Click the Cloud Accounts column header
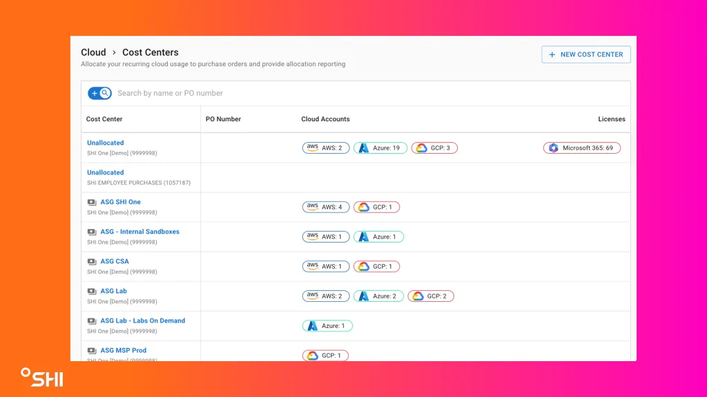 point(326,119)
